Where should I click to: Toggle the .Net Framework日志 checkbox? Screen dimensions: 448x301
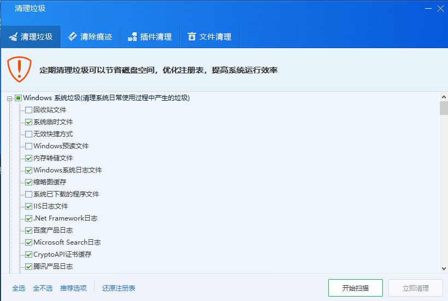click(28, 218)
